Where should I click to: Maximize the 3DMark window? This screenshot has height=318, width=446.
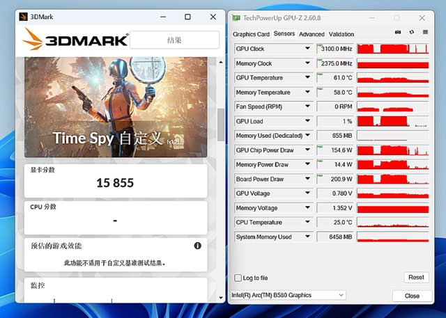pos(187,17)
